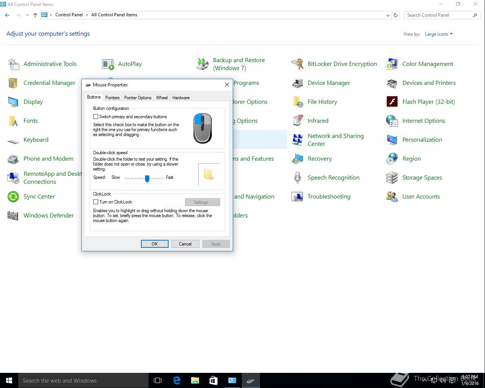Open the Windows Start button
The width and height of the screenshot is (485, 388).
pos(9,380)
